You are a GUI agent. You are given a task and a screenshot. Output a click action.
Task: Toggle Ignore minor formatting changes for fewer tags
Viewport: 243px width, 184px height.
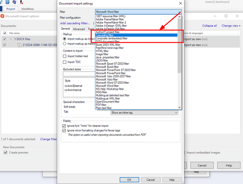pos(64,131)
